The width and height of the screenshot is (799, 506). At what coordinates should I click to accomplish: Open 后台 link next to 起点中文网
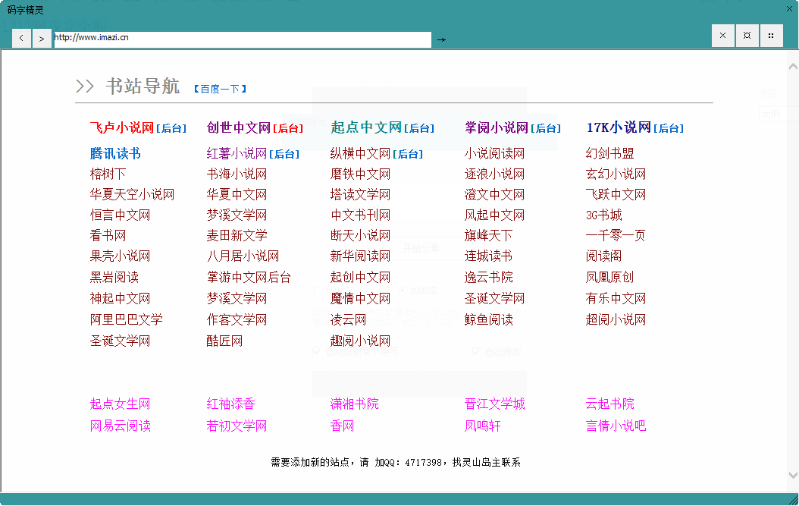coord(419,128)
